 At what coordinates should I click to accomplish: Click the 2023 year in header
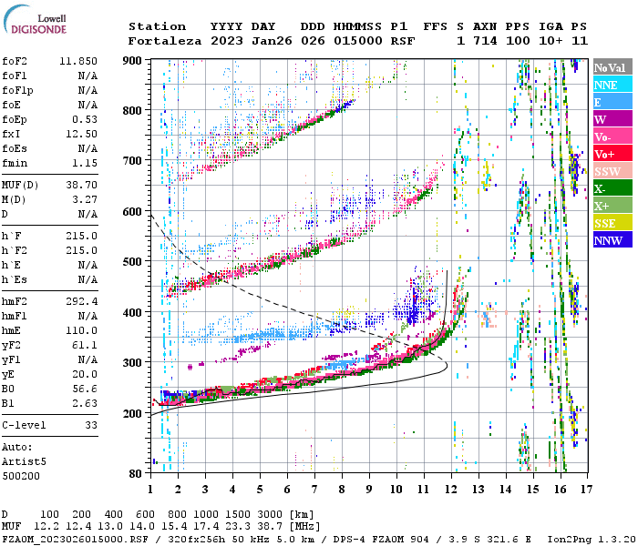[x=227, y=41]
